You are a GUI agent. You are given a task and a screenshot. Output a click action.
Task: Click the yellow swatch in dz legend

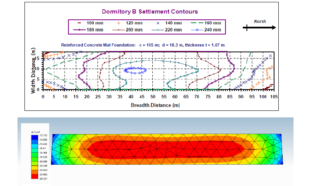[35, 168]
